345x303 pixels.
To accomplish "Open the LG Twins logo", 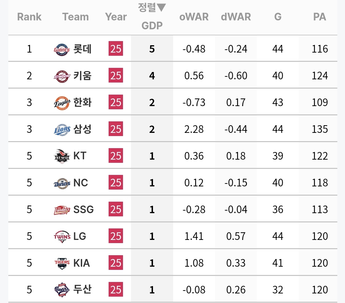I will pos(62,236).
